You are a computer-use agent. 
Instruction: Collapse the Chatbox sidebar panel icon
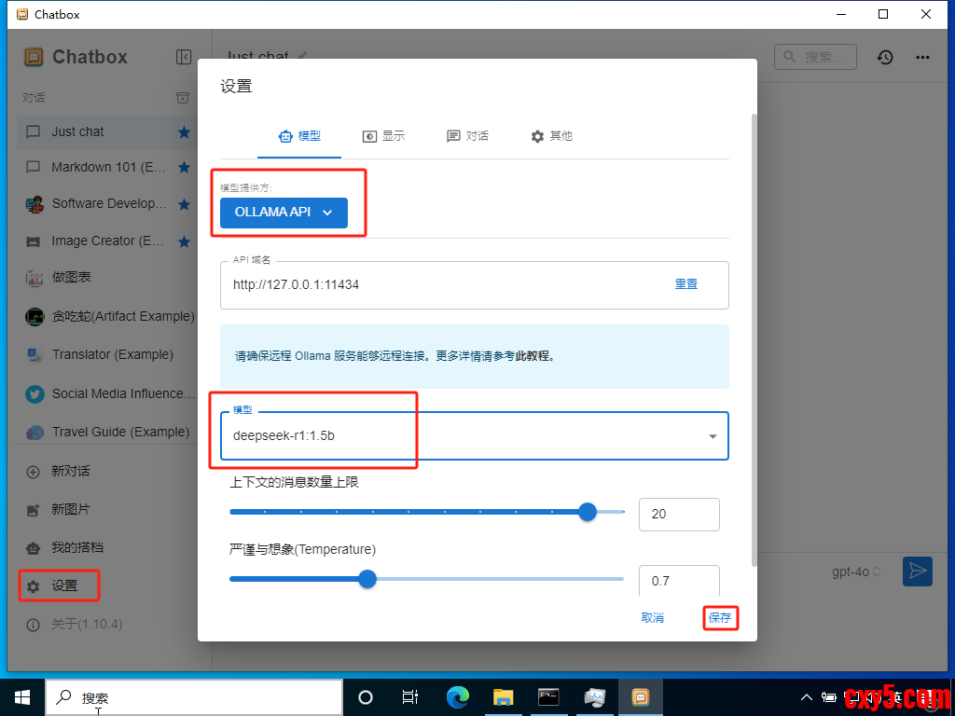click(x=184, y=57)
